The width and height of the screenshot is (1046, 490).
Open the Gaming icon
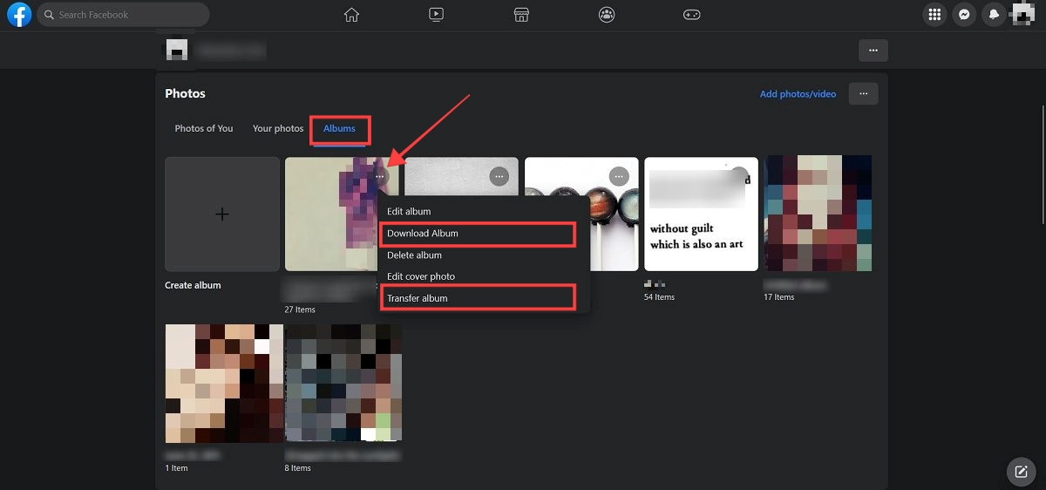coord(691,15)
